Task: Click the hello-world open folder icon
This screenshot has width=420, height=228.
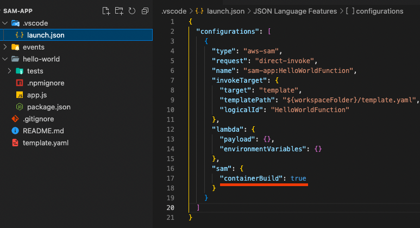Action: [x=16, y=59]
